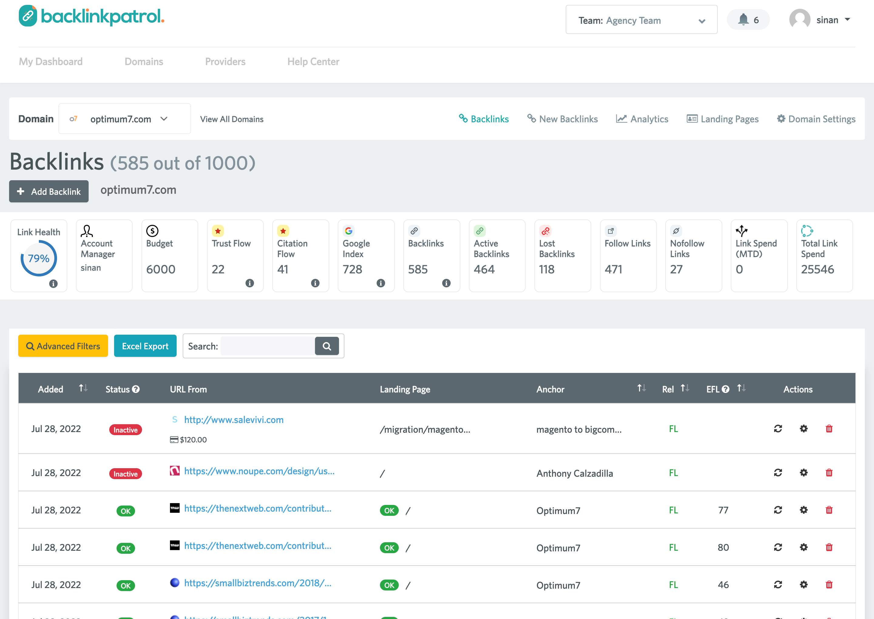
Task: Click the 79% Link Health gauge
Action: [x=39, y=259]
